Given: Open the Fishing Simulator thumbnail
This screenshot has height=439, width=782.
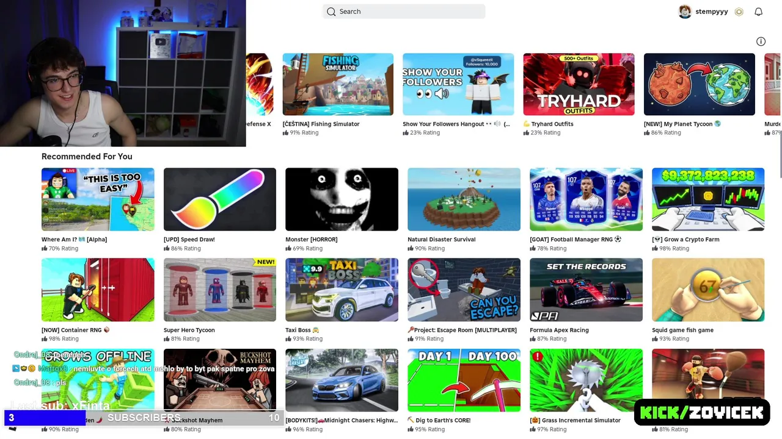Looking at the screenshot, I should click(x=338, y=84).
